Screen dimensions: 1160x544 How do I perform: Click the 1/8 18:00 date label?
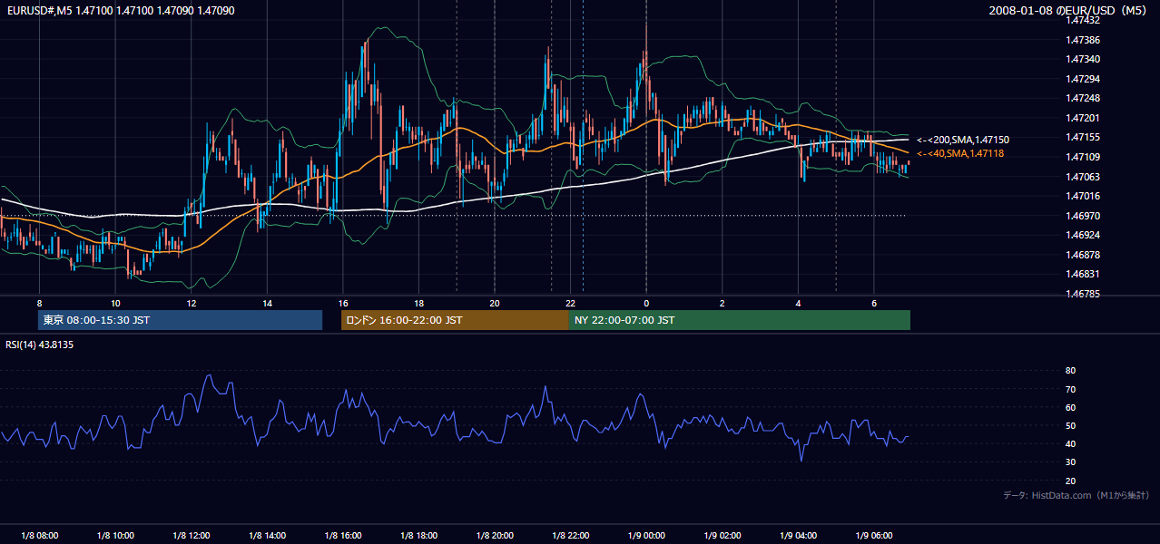pyautogui.click(x=418, y=536)
